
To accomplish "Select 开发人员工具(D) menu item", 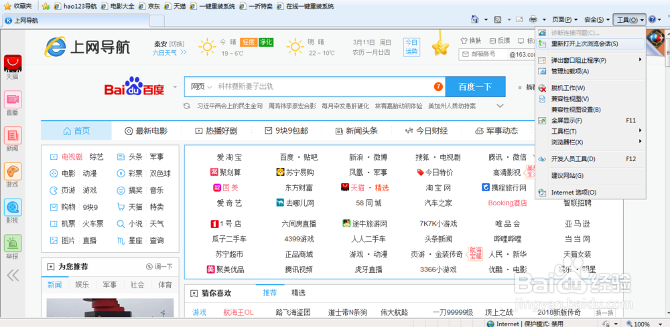I will pyautogui.click(x=590, y=158).
